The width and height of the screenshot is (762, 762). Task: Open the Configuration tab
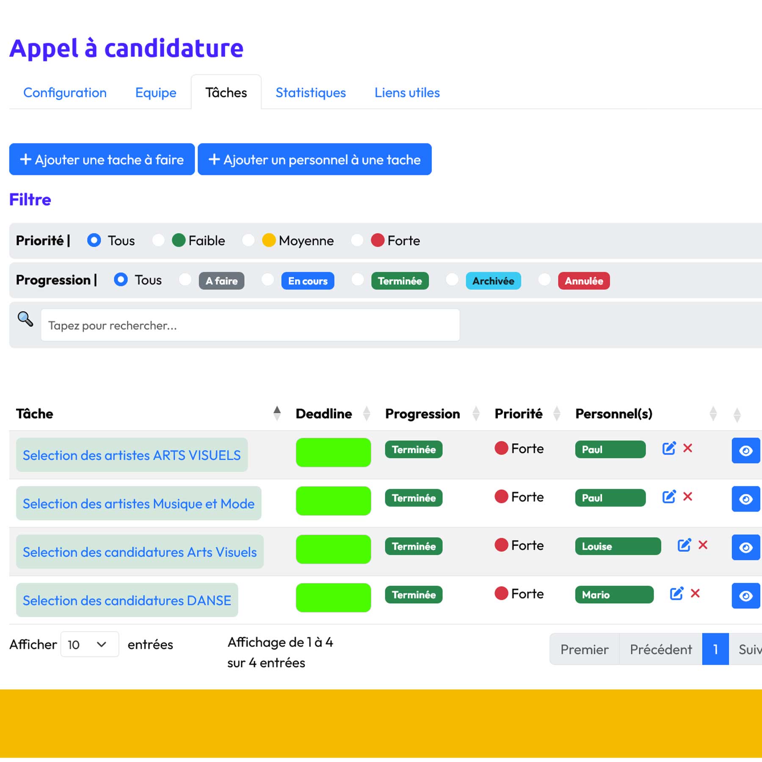coord(65,93)
